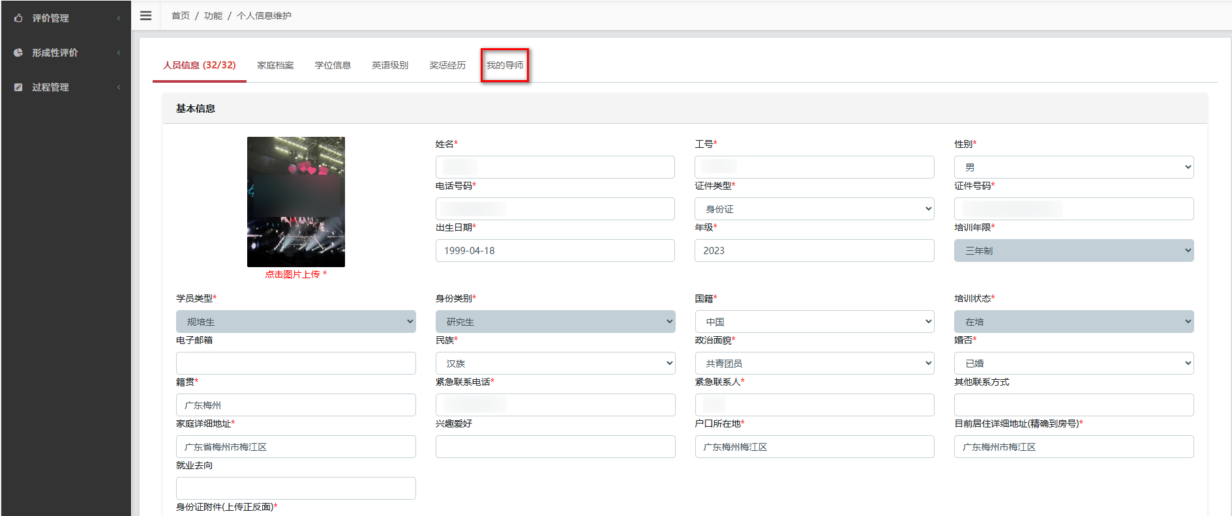Select the 人员信息 (32/32) tab

tap(200, 65)
